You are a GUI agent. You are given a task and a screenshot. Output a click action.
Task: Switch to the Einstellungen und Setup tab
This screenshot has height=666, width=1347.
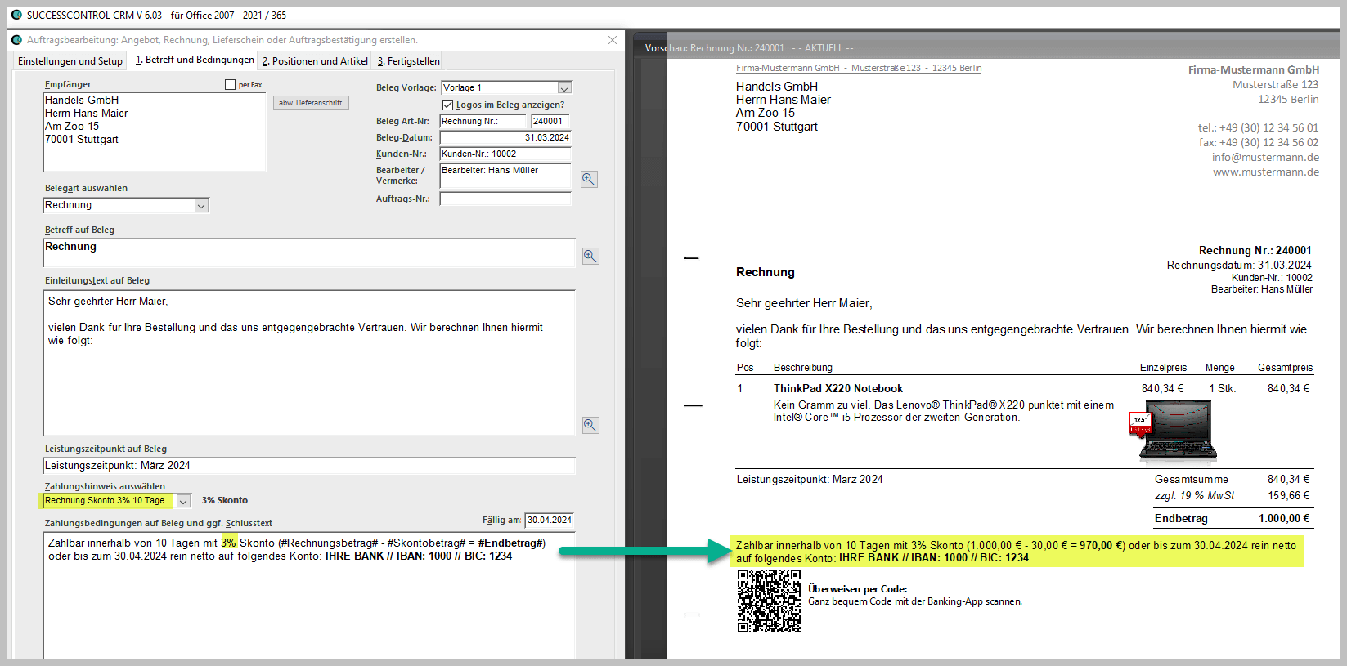(70, 61)
